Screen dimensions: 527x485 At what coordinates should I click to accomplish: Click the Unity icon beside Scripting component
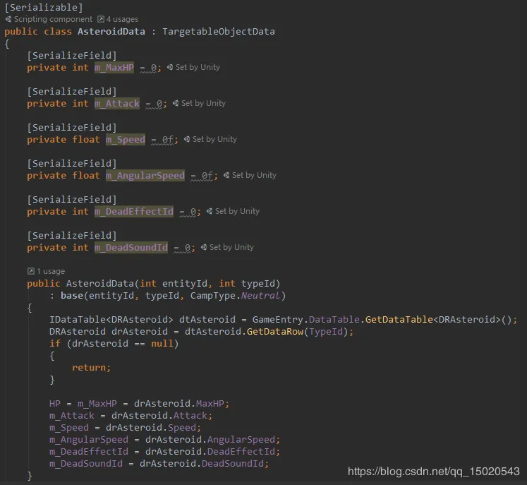(8, 19)
